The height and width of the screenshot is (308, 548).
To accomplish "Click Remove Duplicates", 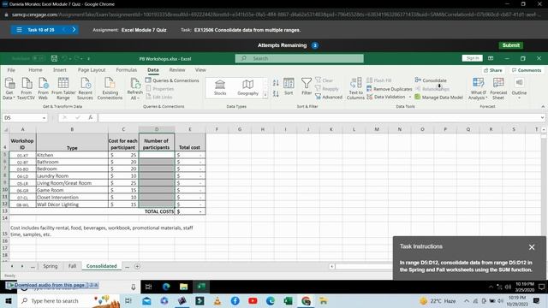I will (x=390, y=89).
